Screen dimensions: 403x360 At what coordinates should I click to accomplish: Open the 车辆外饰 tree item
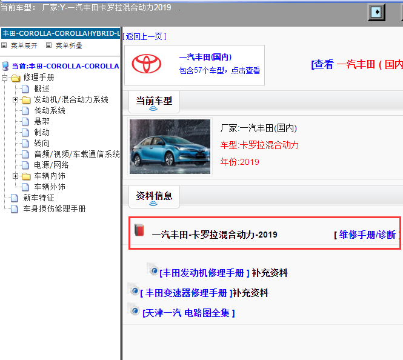click(x=50, y=187)
